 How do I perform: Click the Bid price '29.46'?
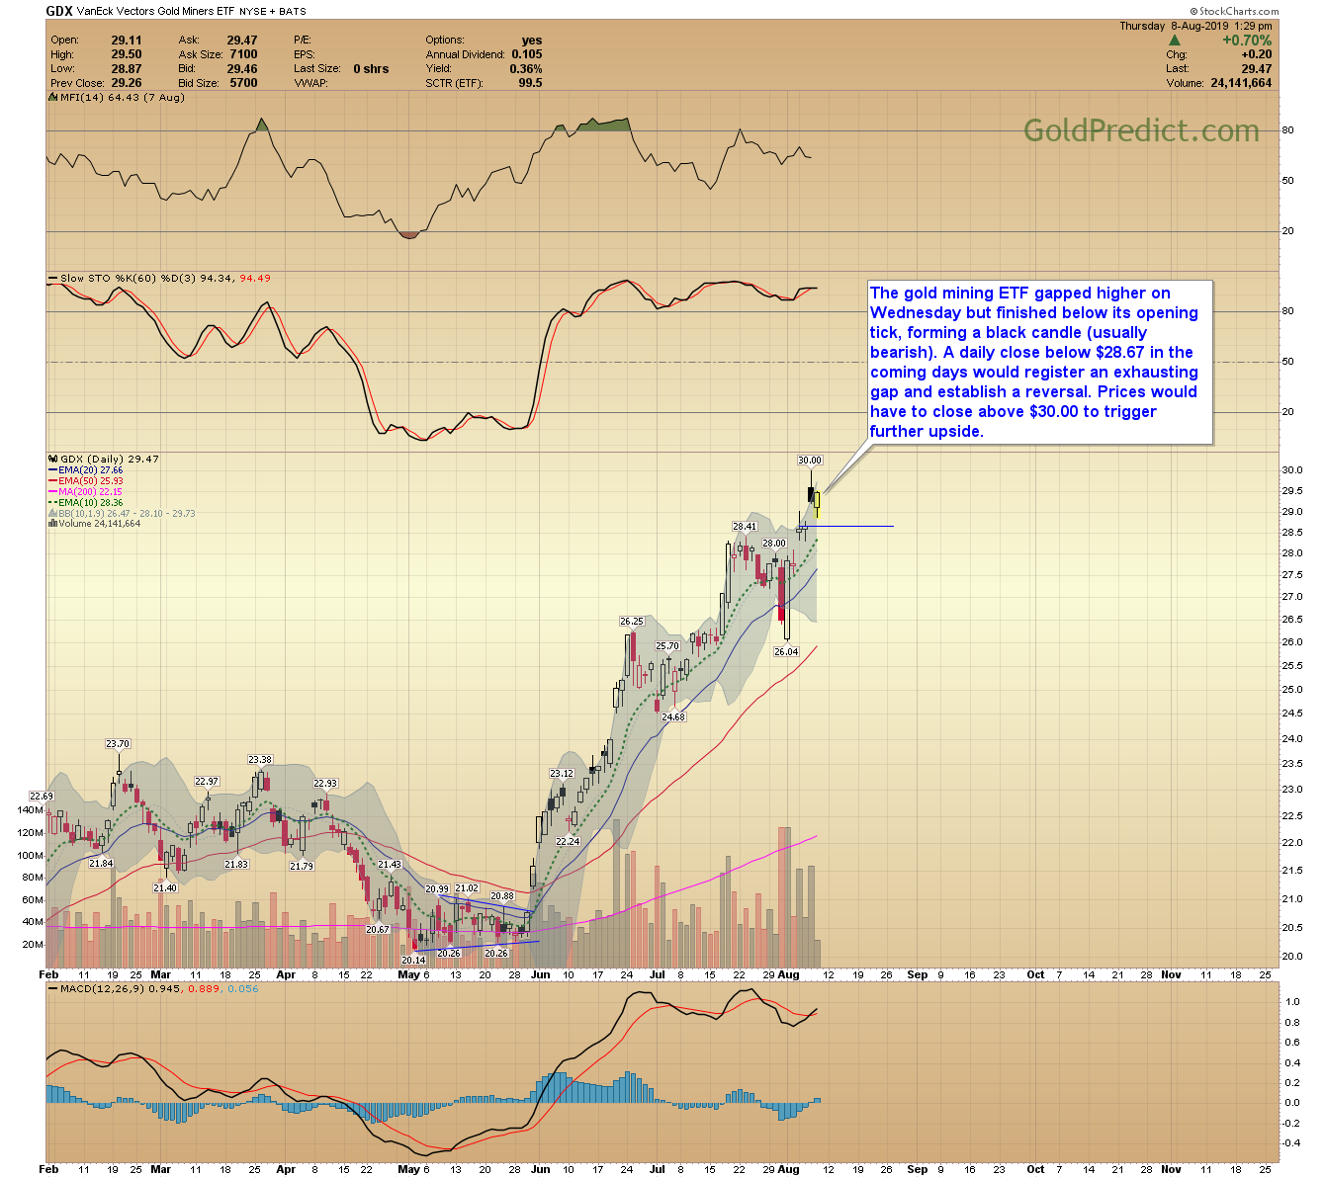[x=242, y=69]
